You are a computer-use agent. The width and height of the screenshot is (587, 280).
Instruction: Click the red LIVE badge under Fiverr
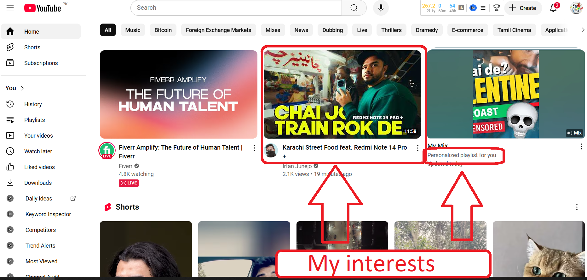[x=129, y=183]
